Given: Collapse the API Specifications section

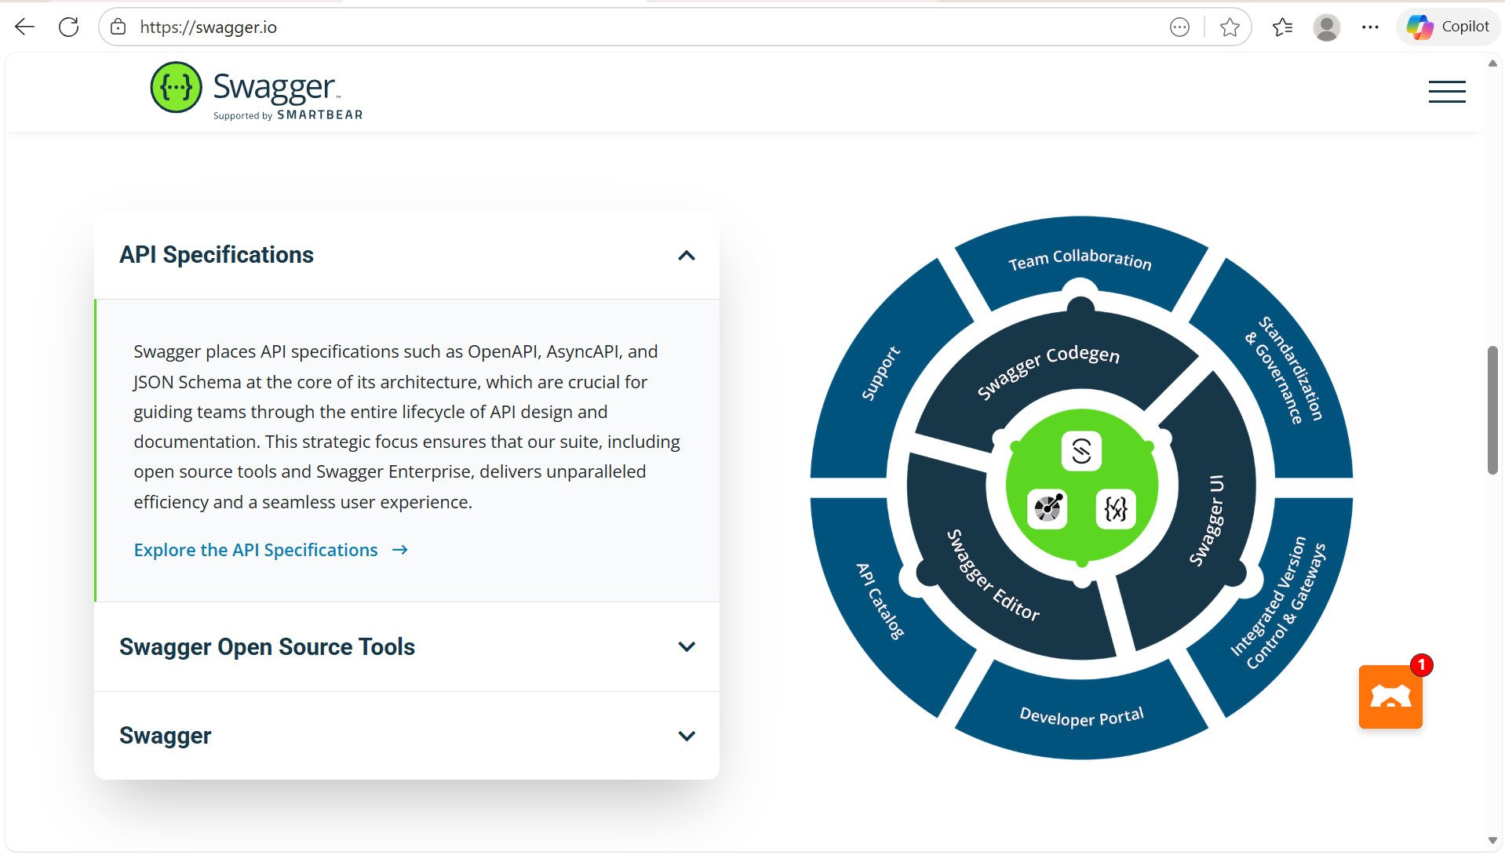Looking at the screenshot, I should tap(686, 255).
